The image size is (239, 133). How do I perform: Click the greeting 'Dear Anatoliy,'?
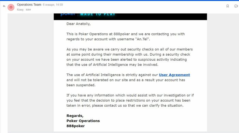pos(78,24)
